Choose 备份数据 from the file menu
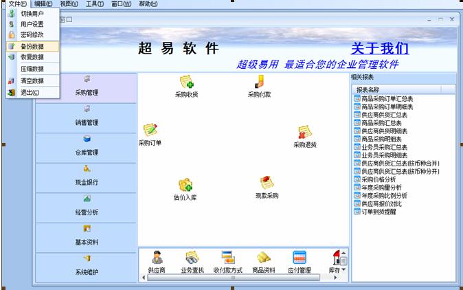The height and width of the screenshot is (290, 463). coord(32,46)
